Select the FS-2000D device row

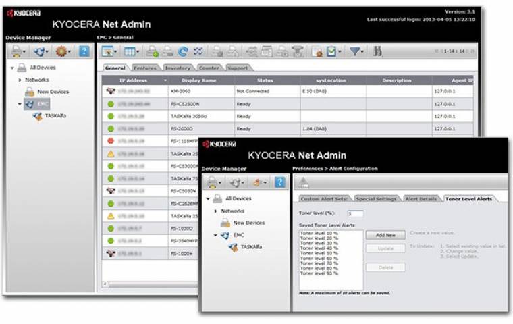pyautogui.click(x=288, y=129)
